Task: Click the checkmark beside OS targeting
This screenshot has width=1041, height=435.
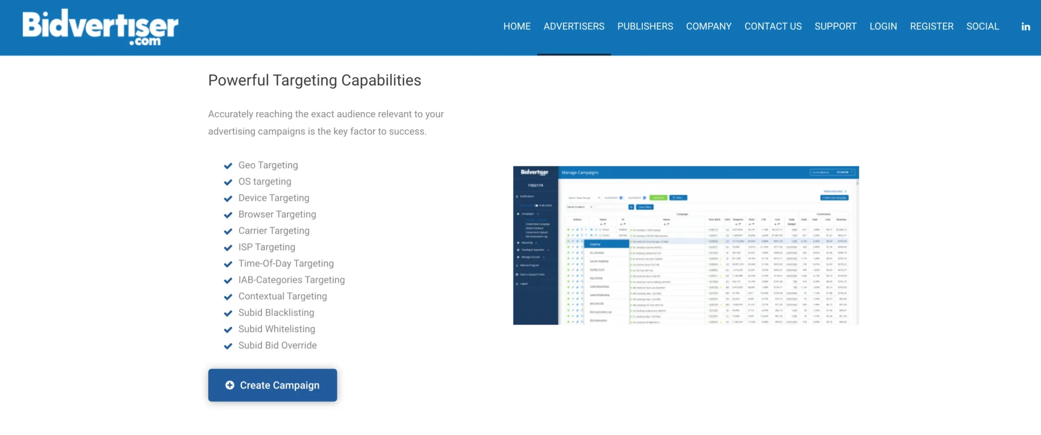Action: [x=228, y=182]
